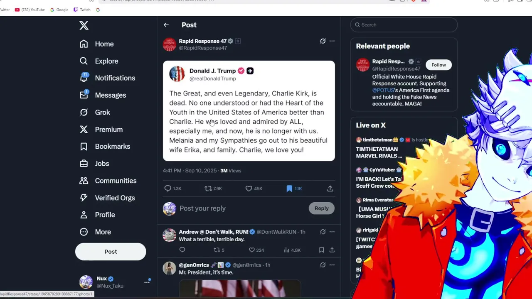This screenshot has width=532, height=299.
Task: Open the three-dot menu on main post
Action: [332, 41]
